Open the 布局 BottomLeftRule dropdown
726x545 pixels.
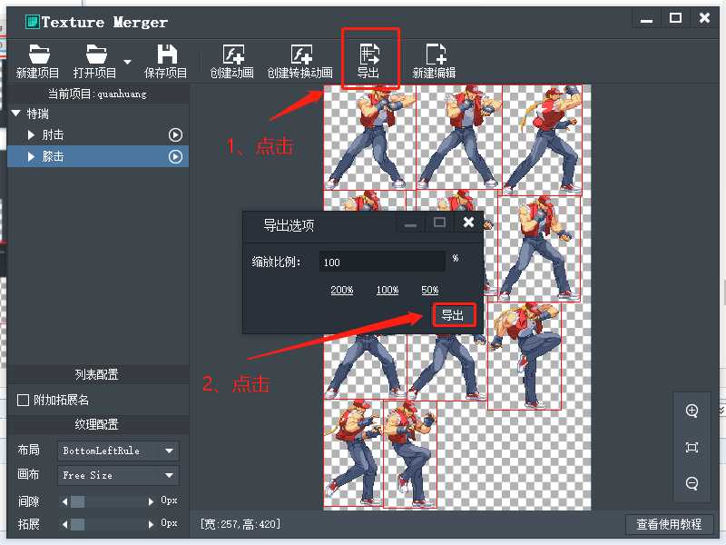coord(118,451)
